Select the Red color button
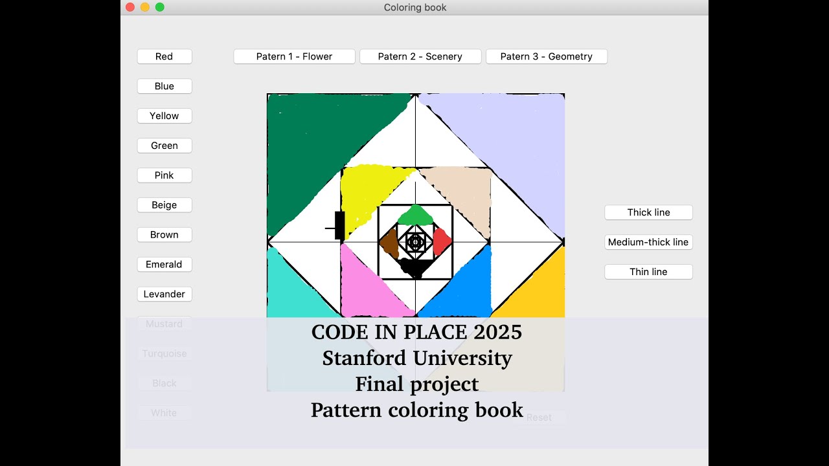Image resolution: width=829 pixels, height=466 pixels. pyautogui.click(x=165, y=56)
